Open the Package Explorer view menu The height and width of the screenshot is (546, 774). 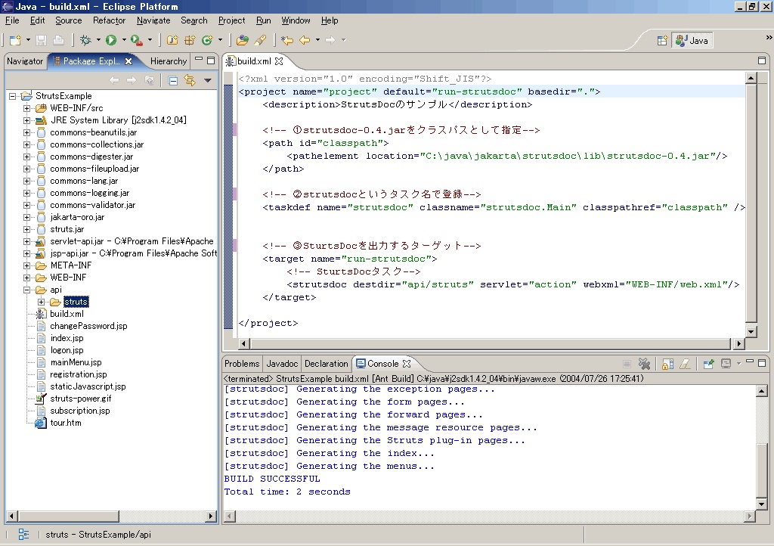208,79
